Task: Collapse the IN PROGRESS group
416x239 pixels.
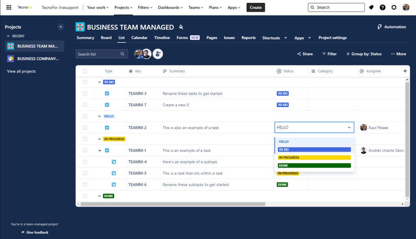Action: pos(100,139)
